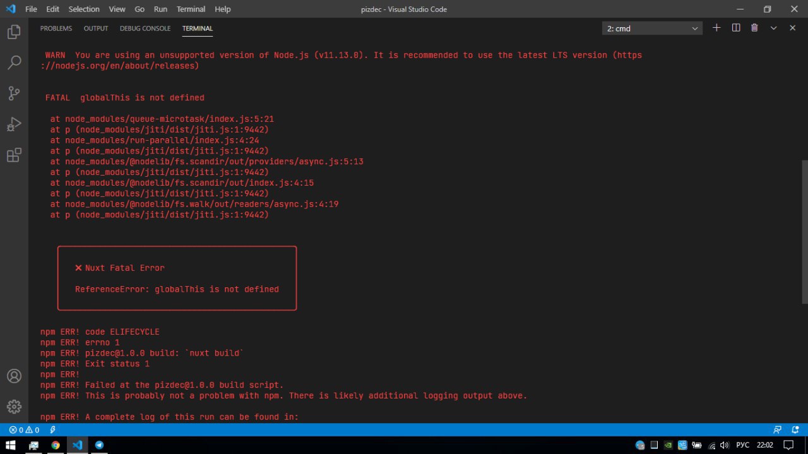Viewport: 808px width, 454px height.
Task: Open terminal selector dropdown '2: cmd'
Action: [652, 28]
